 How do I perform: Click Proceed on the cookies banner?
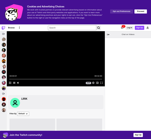coord(141,11)
